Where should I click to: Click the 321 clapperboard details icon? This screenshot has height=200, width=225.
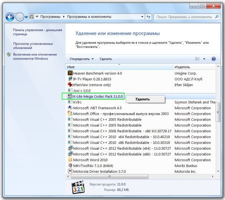pos(78,187)
